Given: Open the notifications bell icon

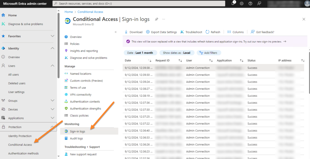Looking at the screenshot, I should pos(233,3).
